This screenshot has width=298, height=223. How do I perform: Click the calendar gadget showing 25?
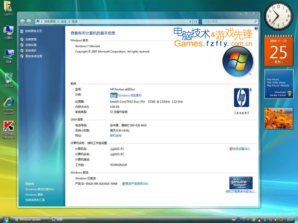(x=278, y=51)
